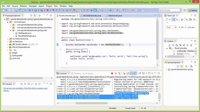Viewport: 200px width, 112px height.
Task: Hide static fields in Outline toolbar
Action: pos(184,45)
